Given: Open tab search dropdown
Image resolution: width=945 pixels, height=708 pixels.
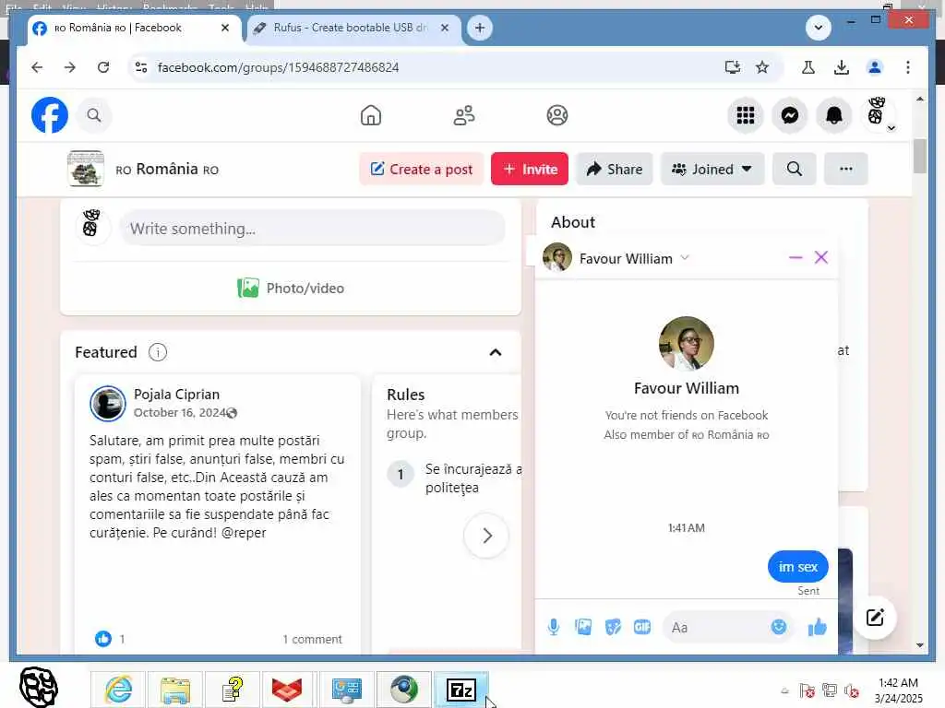Looking at the screenshot, I should click(x=819, y=28).
